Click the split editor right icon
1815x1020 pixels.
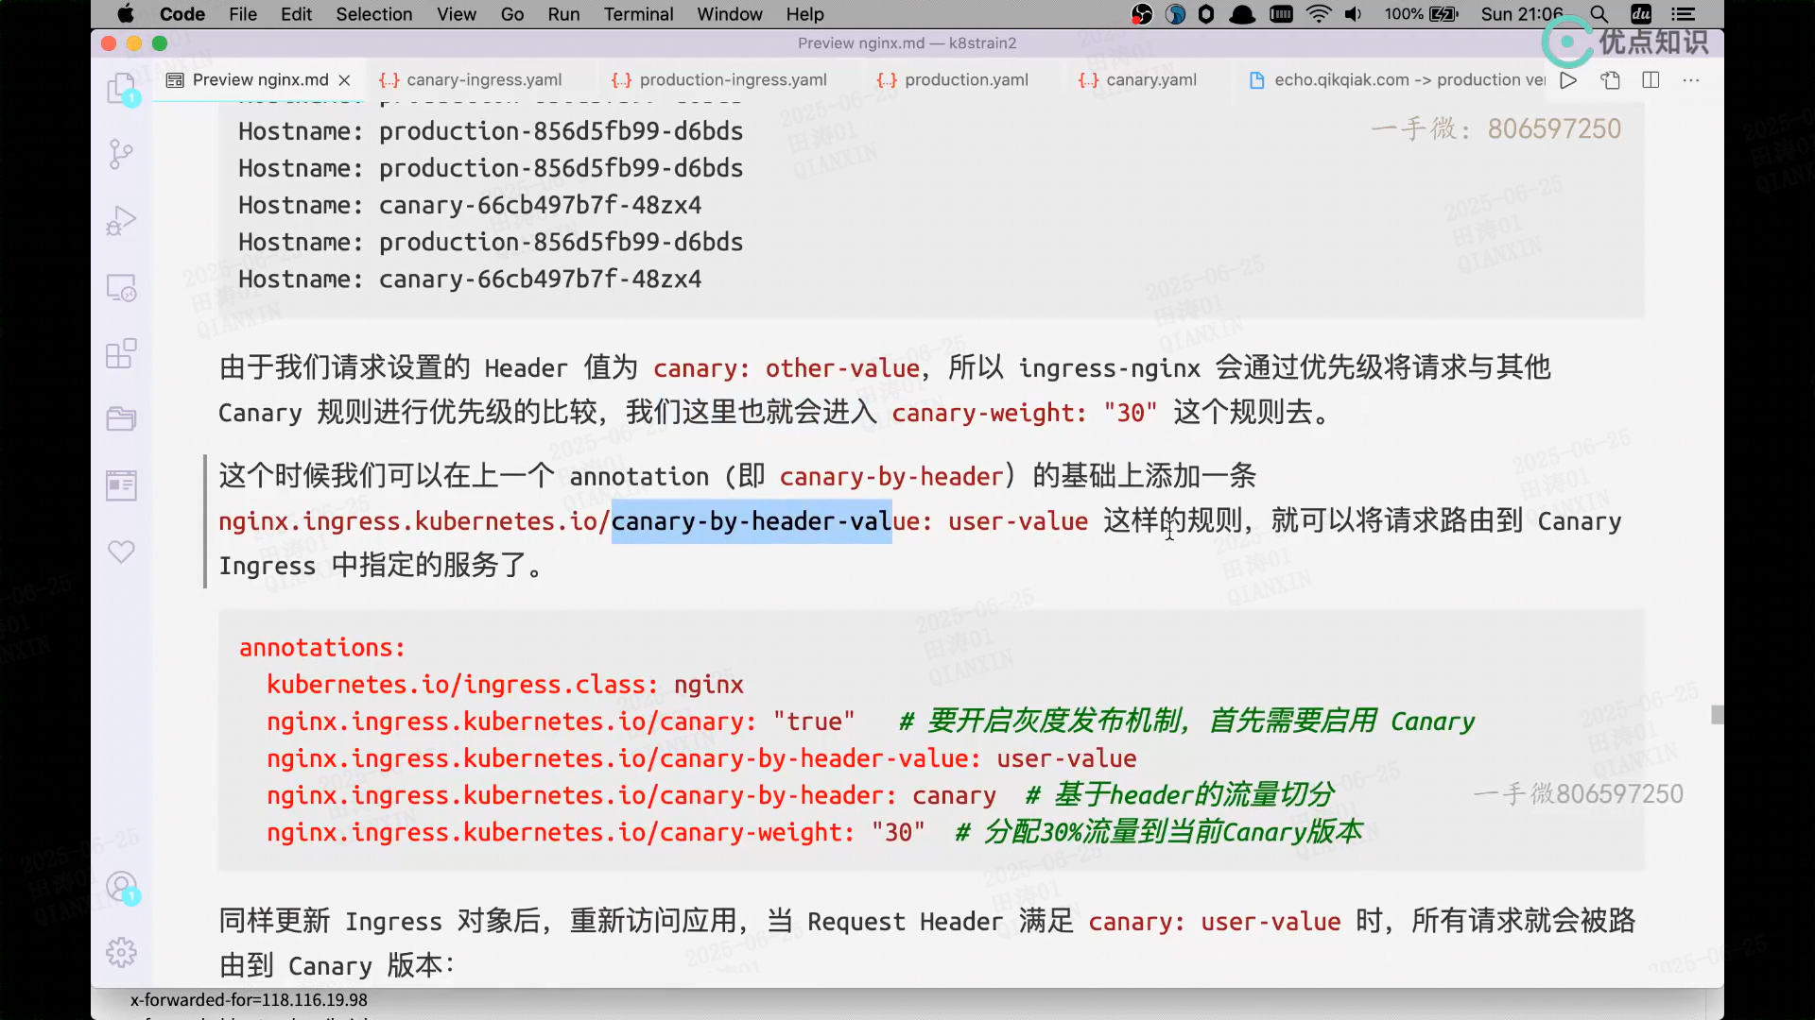(1651, 80)
